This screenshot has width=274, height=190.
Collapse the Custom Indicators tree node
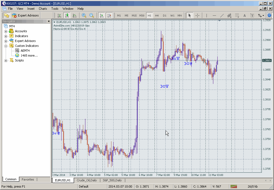tap(6, 46)
